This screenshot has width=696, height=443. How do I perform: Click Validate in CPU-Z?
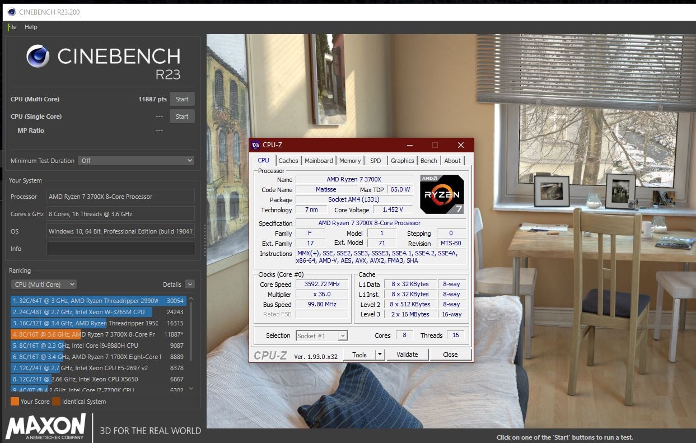[407, 355]
